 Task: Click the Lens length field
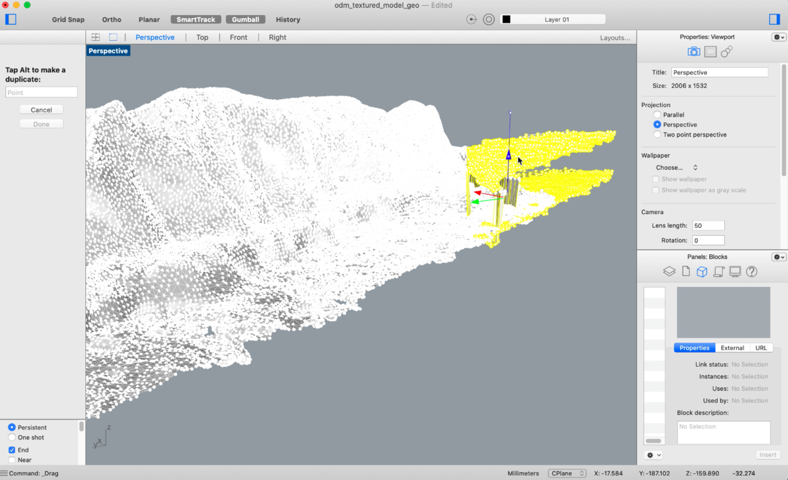tap(709, 226)
